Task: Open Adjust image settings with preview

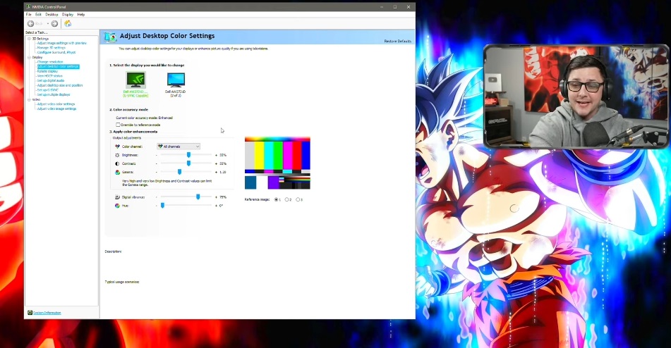Action: click(x=61, y=43)
